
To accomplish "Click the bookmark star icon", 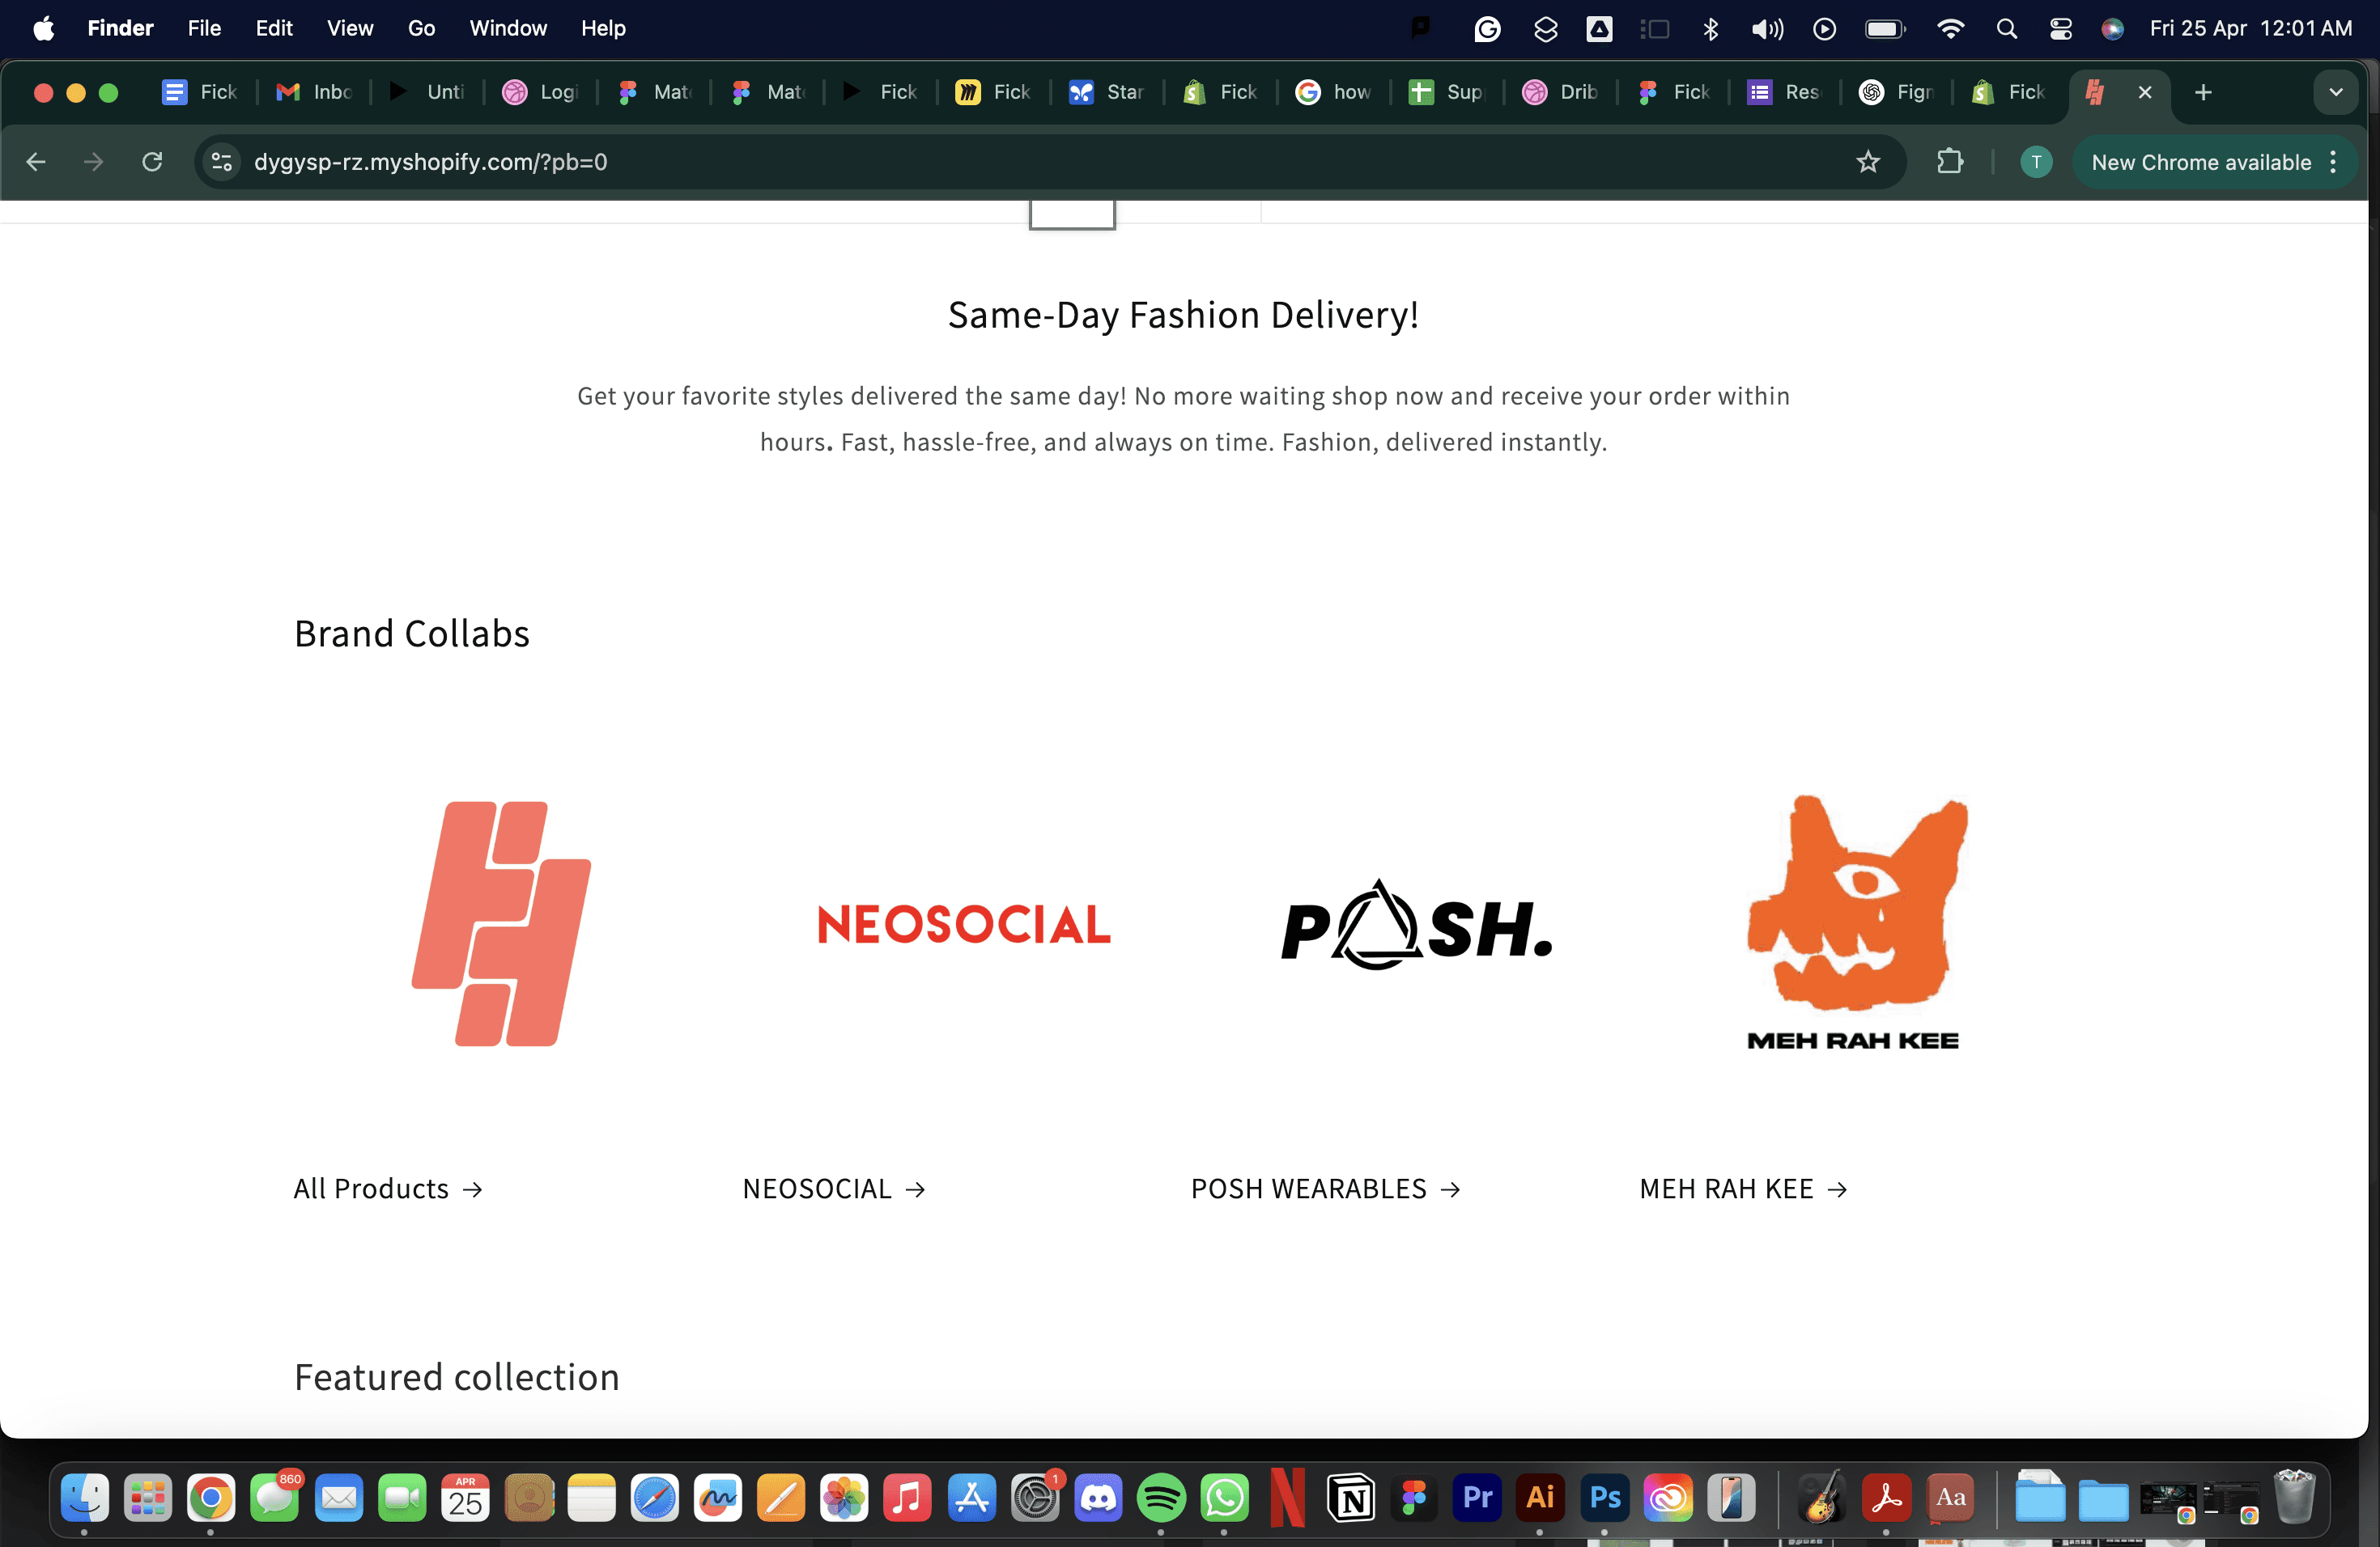I will pos(1867,162).
